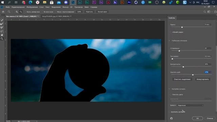Click the 'Отмена' button

click(x=210, y=118)
